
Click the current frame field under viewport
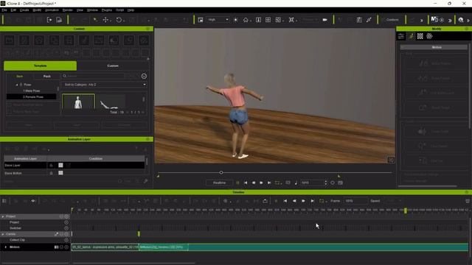coord(312,183)
